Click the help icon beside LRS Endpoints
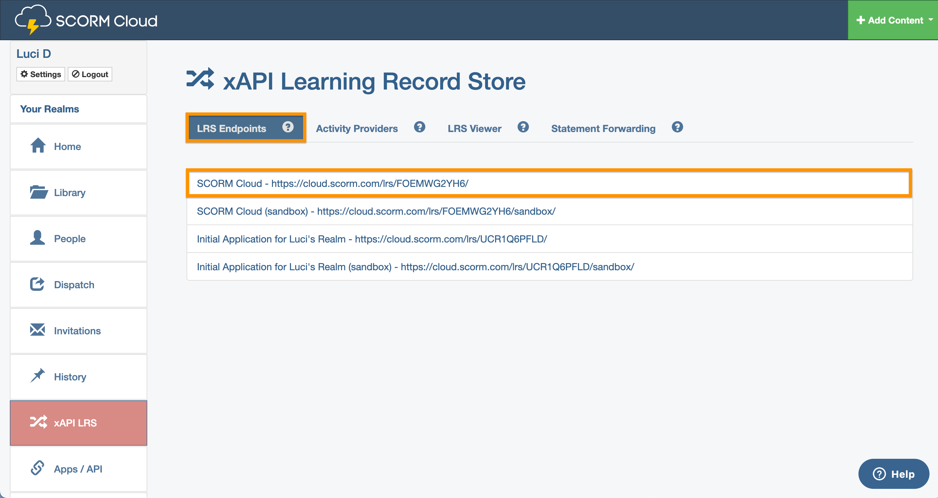The width and height of the screenshot is (938, 498). coord(288,127)
